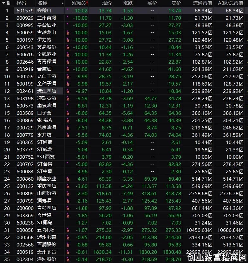Viewport: 248px width, 263px height.
Task: Click current price 1830.34 for 贵州茅台
Action: (102, 252)
